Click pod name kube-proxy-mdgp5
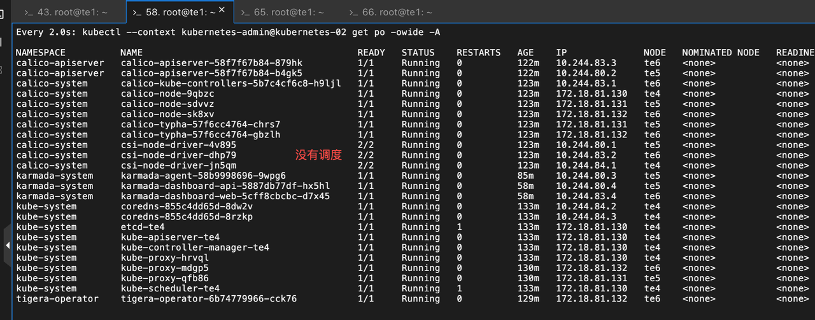Screen dimensions: 815x320 pos(165,268)
